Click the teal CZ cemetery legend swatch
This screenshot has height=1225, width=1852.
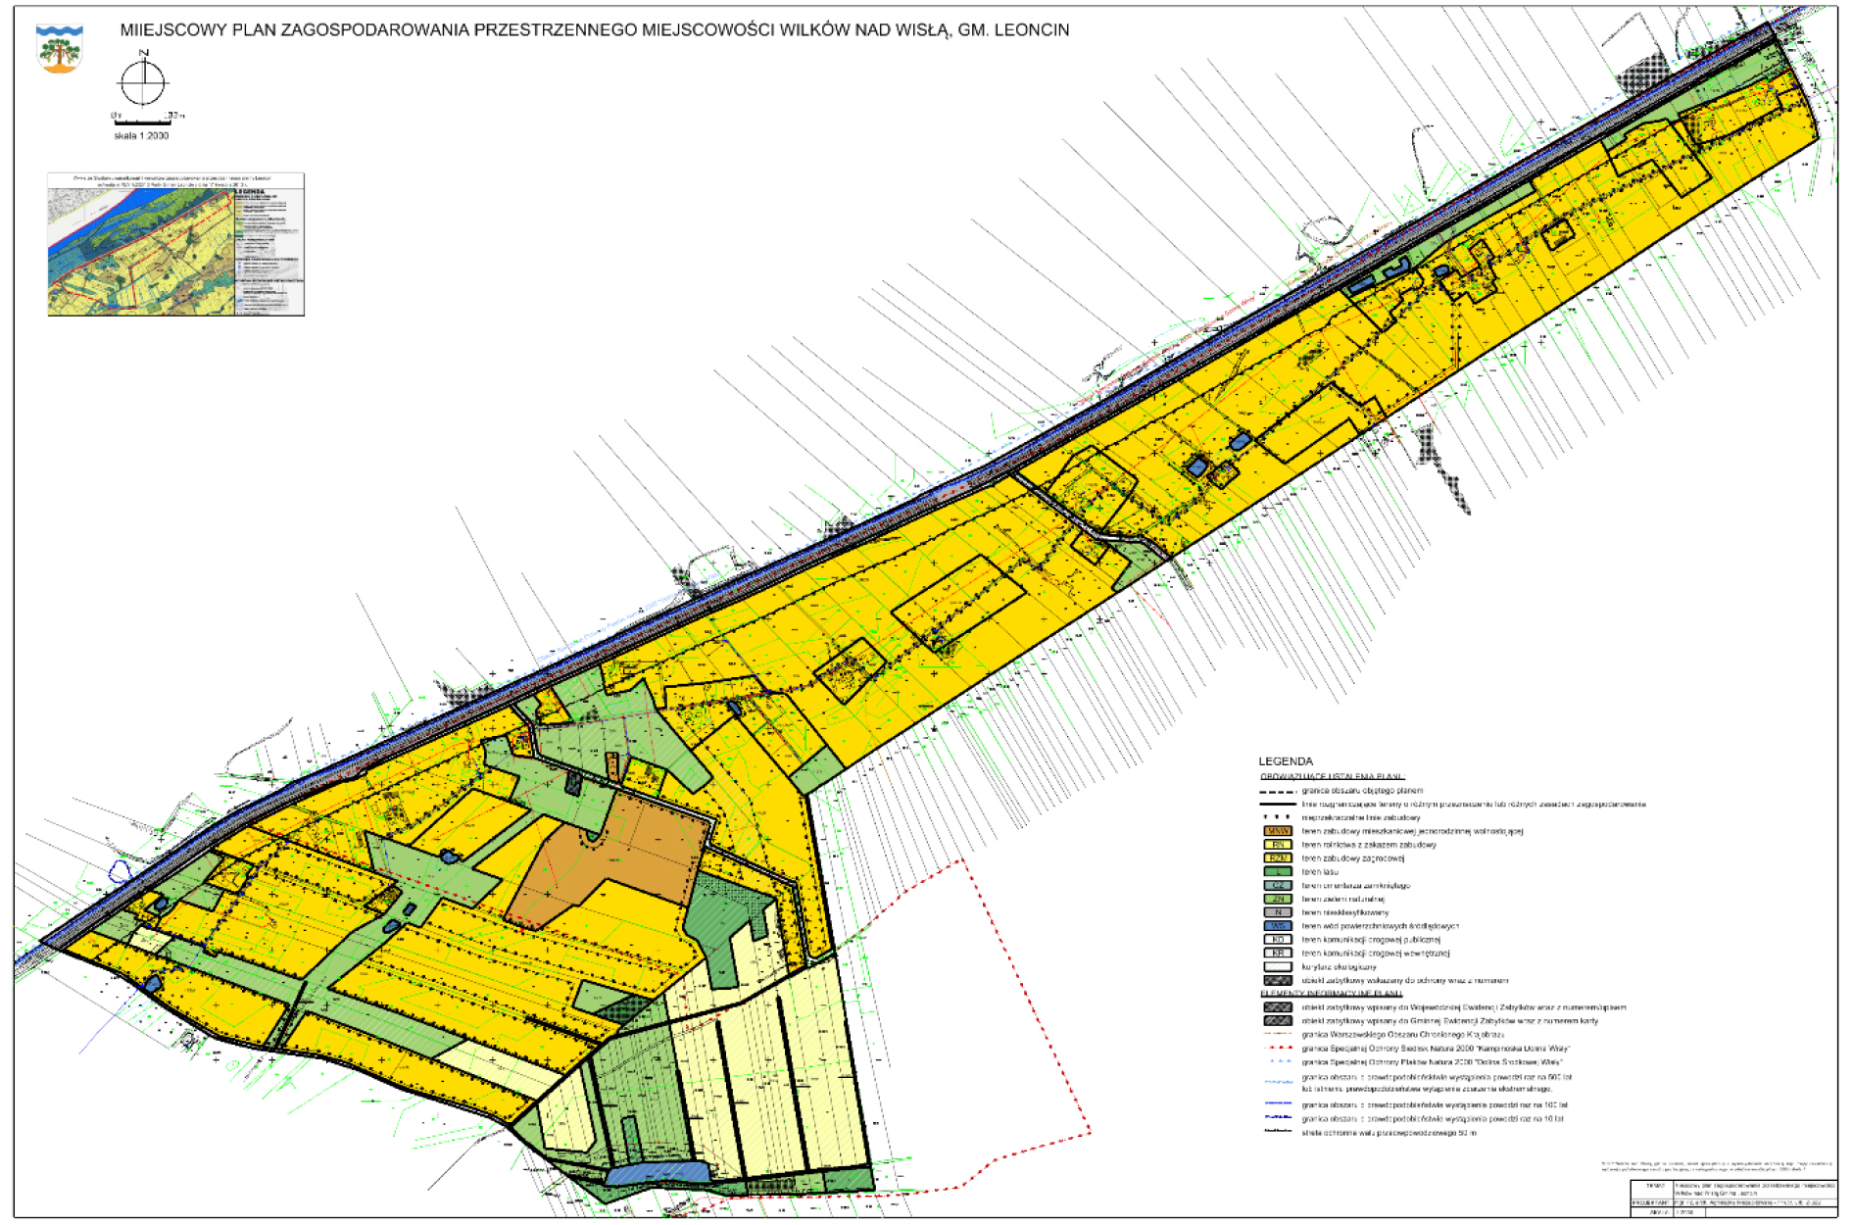pyautogui.click(x=1277, y=885)
